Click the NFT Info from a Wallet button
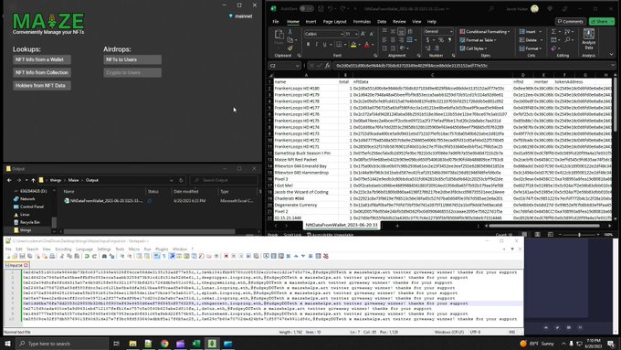Image resolution: width=621 pixels, height=350 pixels. [x=42, y=59]
